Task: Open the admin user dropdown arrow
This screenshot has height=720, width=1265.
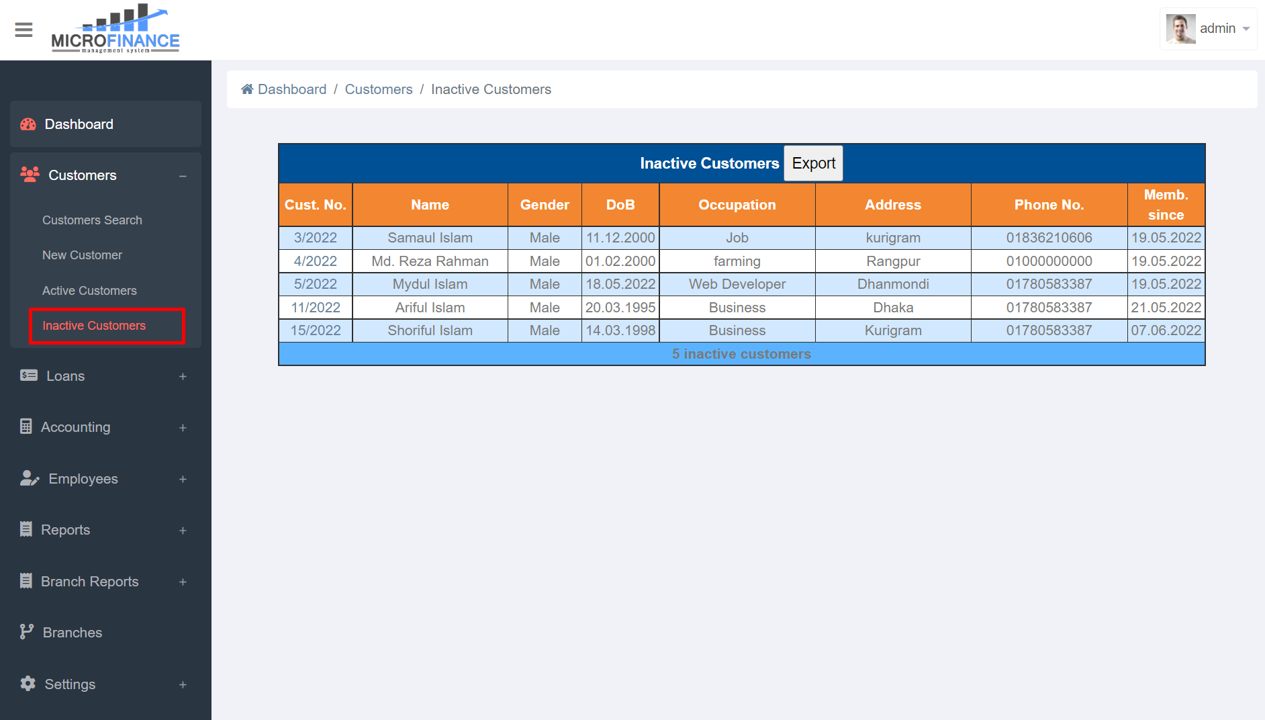Action: coord(1246,29)
